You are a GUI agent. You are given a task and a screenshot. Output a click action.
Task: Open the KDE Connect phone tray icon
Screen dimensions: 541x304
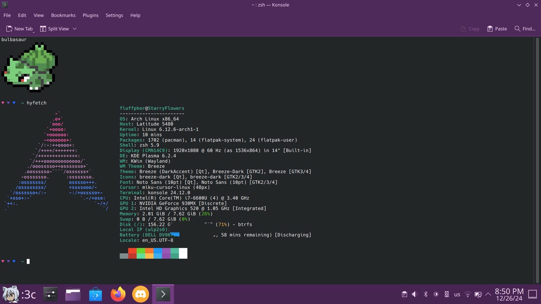tap(447, 294)
